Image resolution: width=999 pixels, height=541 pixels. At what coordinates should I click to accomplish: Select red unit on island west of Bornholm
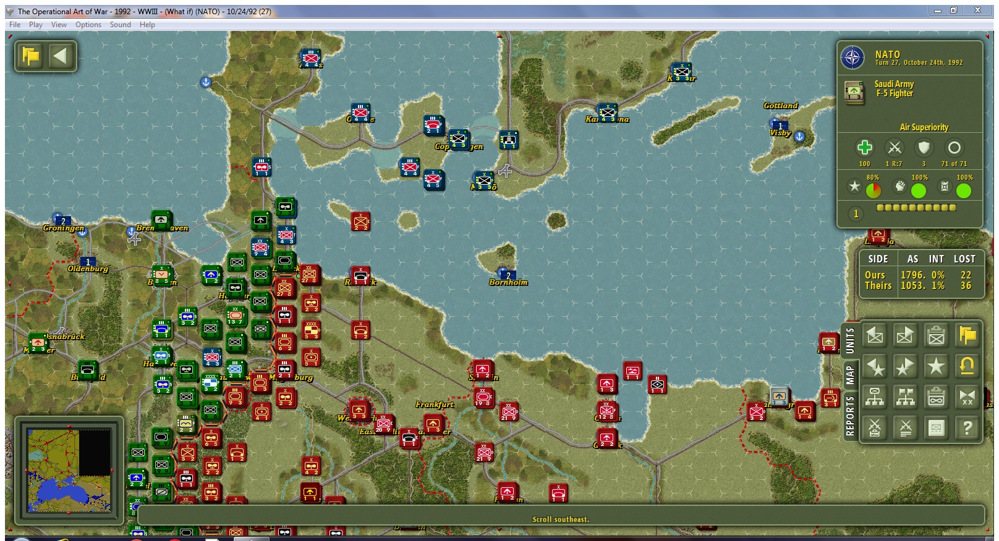(x=360, y=221)
